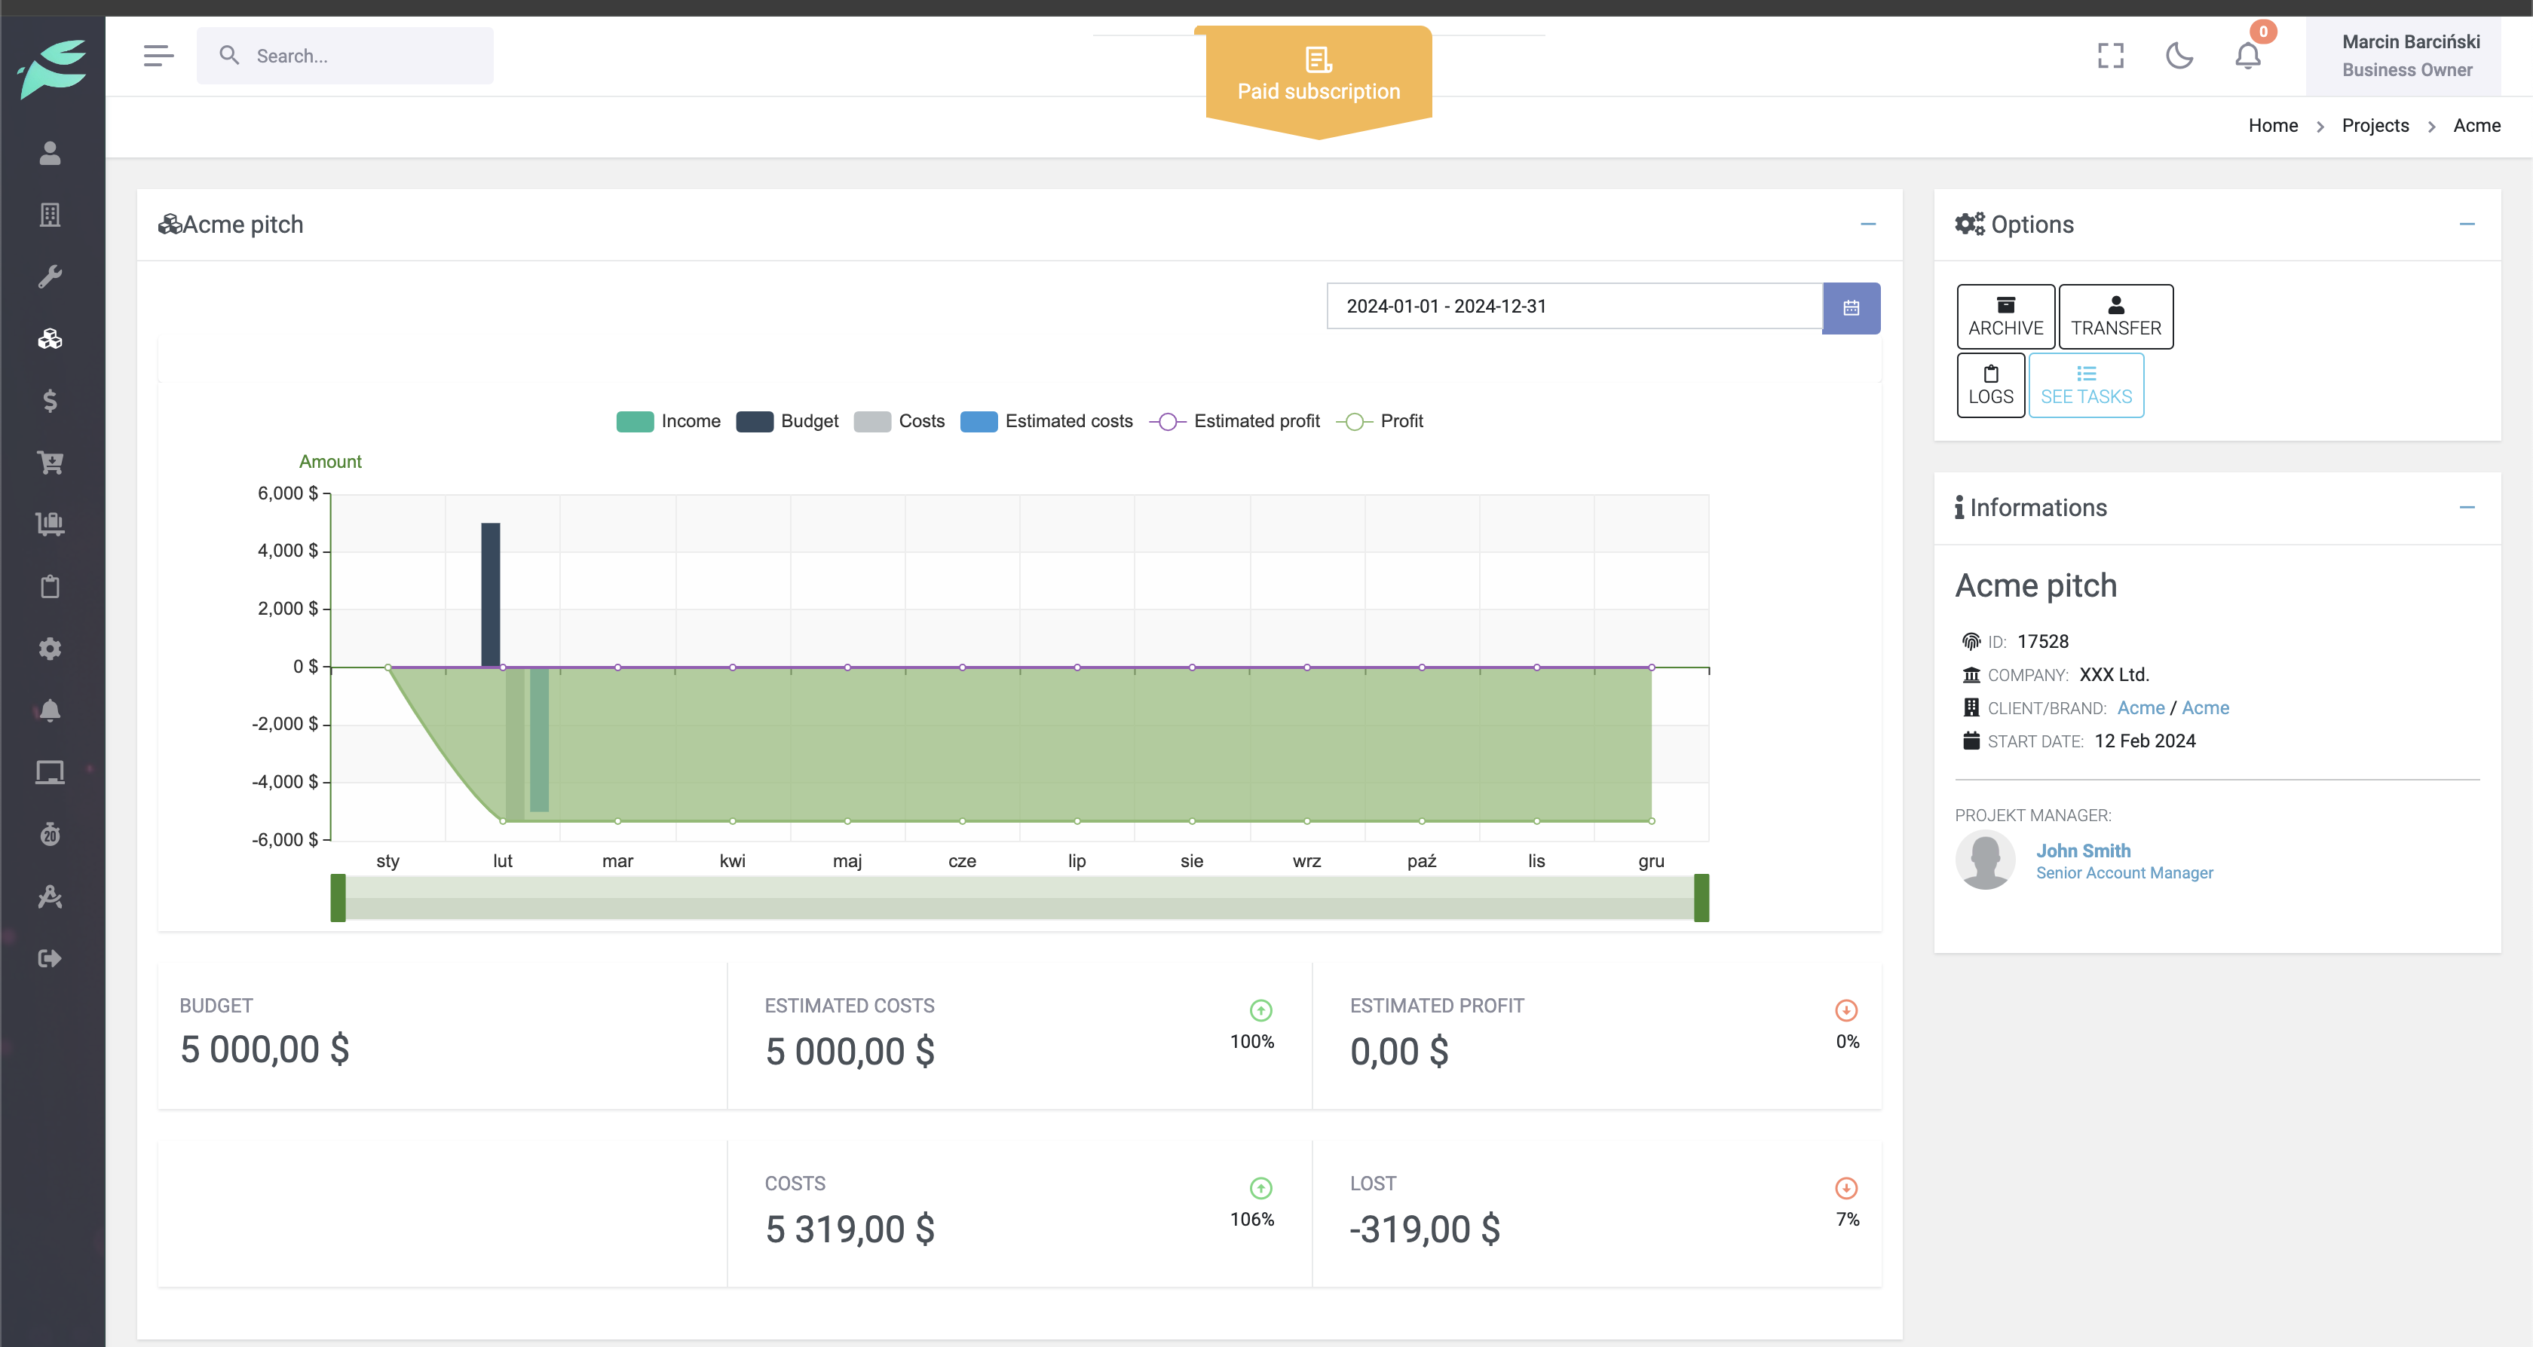This screenshot has width=2533, height=1347.
Task: Open the Users sidebar icon
Action: (51, 153)
